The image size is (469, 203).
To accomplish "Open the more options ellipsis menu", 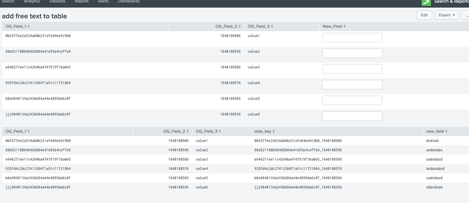I will click(x=466, y=15).
